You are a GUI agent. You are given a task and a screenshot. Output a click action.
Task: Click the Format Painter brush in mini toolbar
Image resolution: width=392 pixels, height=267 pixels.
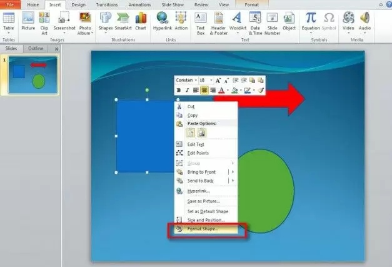[261, 91]
